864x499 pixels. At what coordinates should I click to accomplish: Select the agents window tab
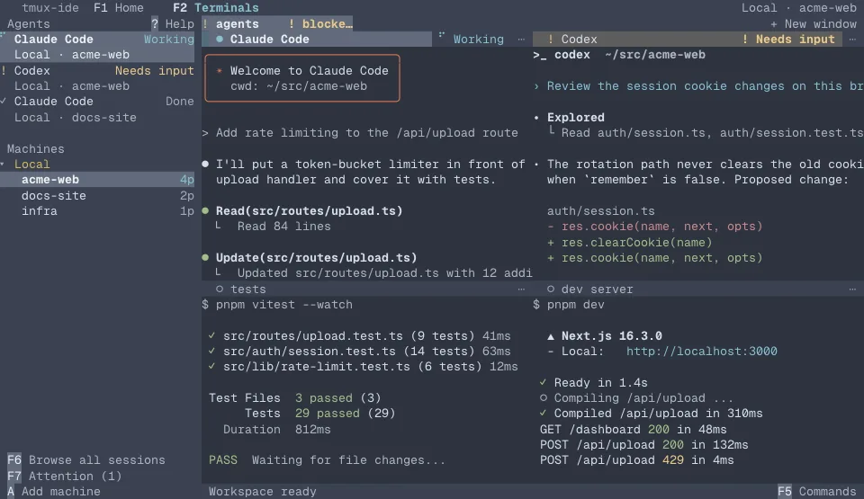point(237,23)
